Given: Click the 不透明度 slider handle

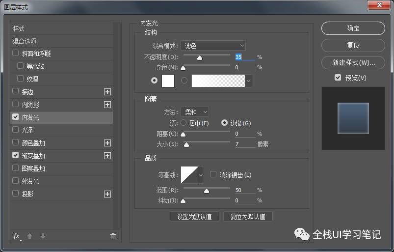Looking at the screenshot, I should coord(200,58).
